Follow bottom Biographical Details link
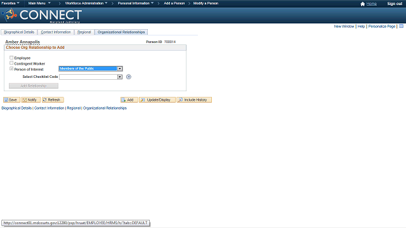The width and height of the screenshot is (406, 228). coord(16,108)
